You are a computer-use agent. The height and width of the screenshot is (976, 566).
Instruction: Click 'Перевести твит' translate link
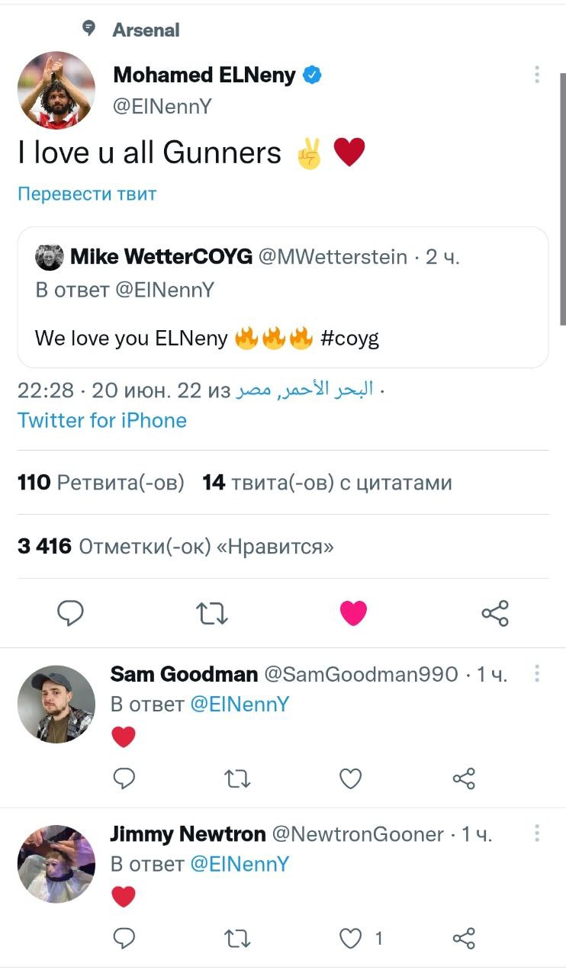(x=87, y=194)
